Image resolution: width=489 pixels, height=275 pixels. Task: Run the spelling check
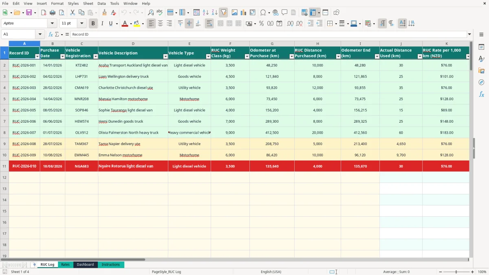point(160,13)
